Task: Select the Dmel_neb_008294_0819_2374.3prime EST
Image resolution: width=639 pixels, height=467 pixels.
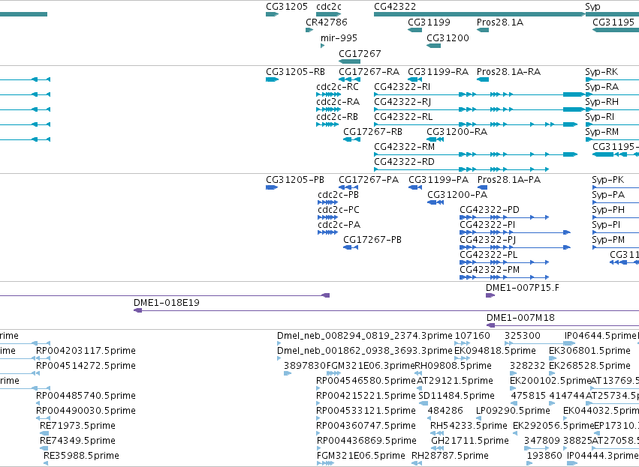Action: point(279,343)
